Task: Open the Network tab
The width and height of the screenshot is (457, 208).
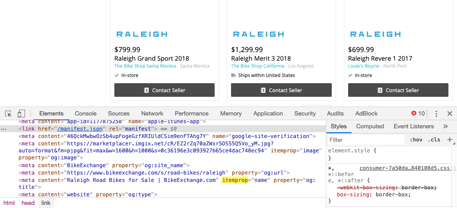Action: (x=152, y=114)
